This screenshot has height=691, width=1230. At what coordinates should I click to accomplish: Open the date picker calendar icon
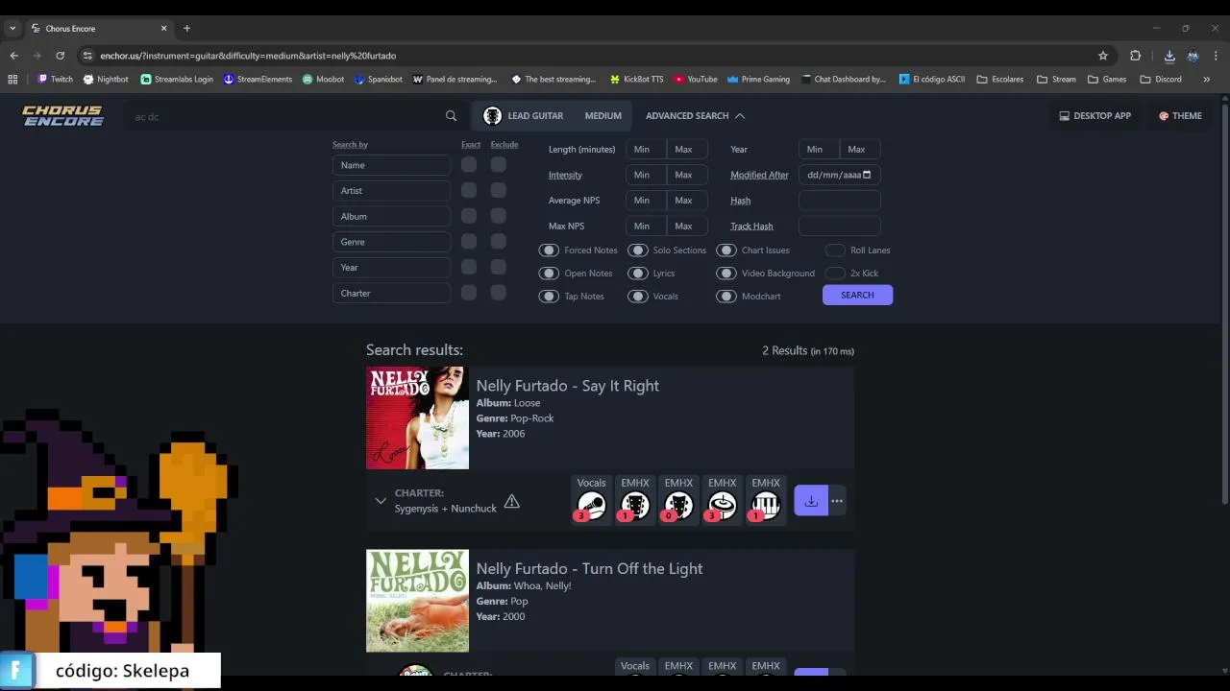pos(867,175)
